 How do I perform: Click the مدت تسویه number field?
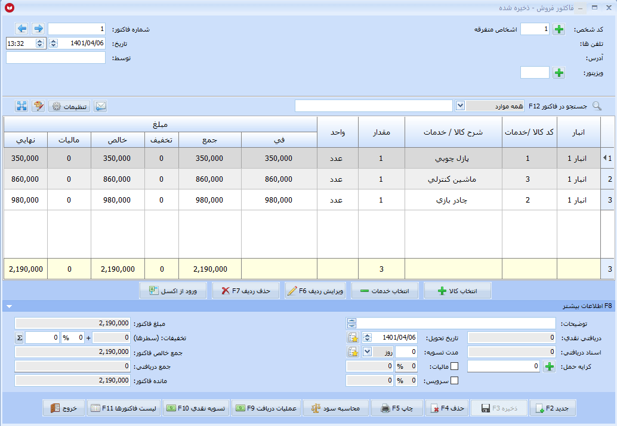(406, 352)
